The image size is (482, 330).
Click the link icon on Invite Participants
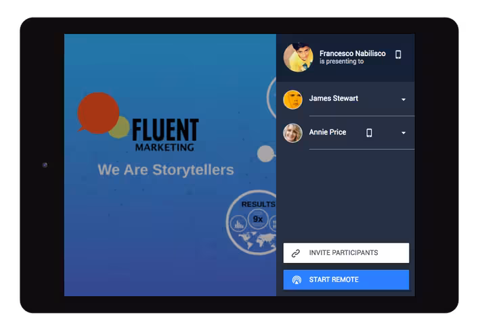pos(296,254)
